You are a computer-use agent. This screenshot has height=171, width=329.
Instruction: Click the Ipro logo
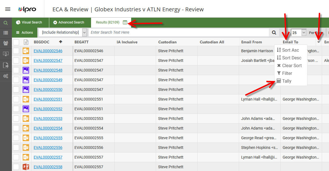point(27,9)
